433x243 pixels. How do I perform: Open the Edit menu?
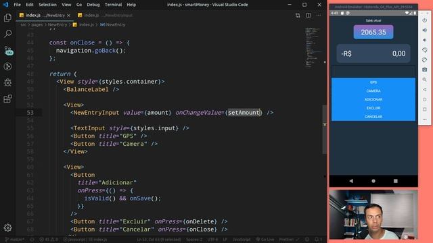30,5
